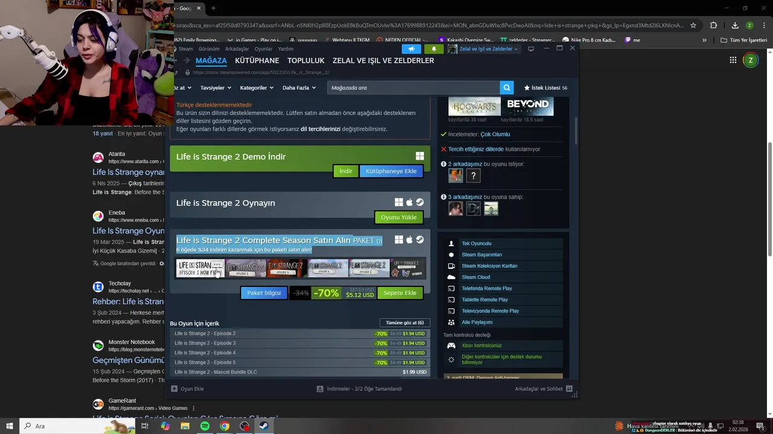The width and height of the screenshot is (773, 434).
Task: Click green İndir demo button
Action: pyautogui.click(x=345, y=171)
